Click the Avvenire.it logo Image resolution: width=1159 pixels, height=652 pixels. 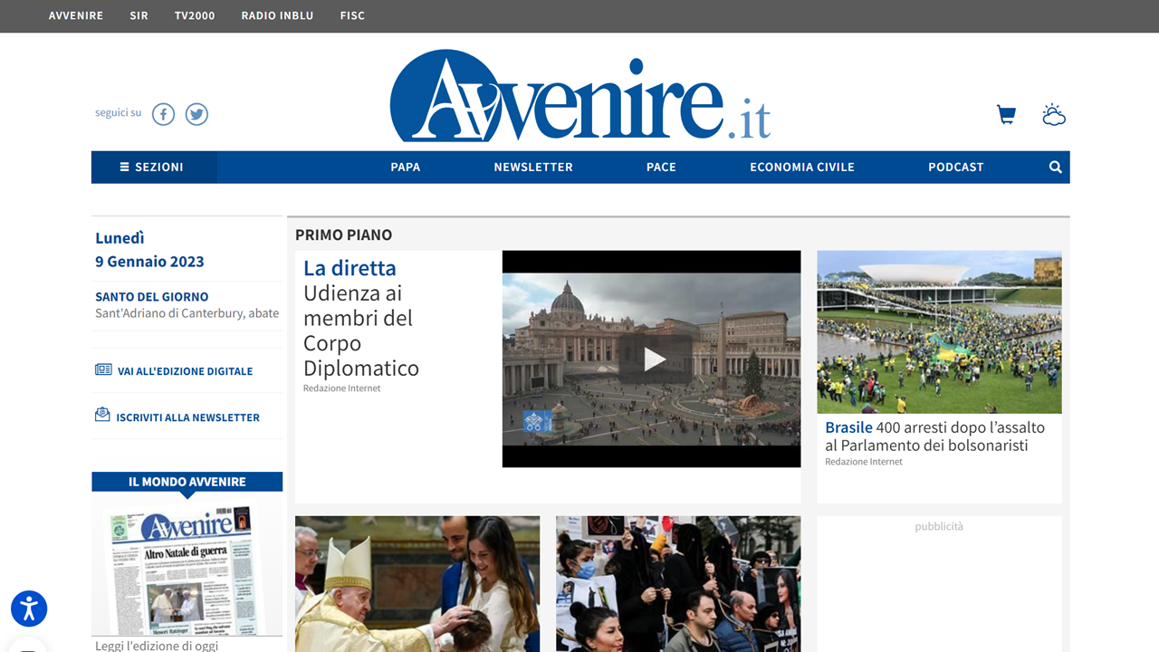coord(579,98)
